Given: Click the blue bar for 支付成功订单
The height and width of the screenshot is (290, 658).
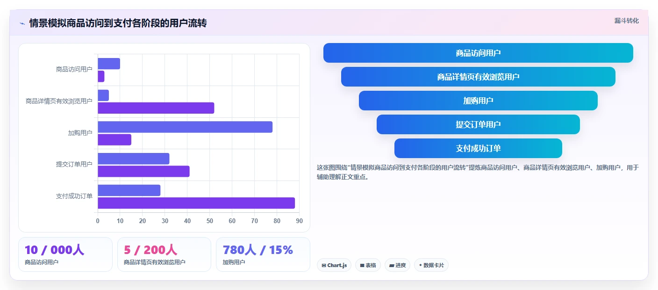Looking at the screenshot, I should tap(129, 190).
